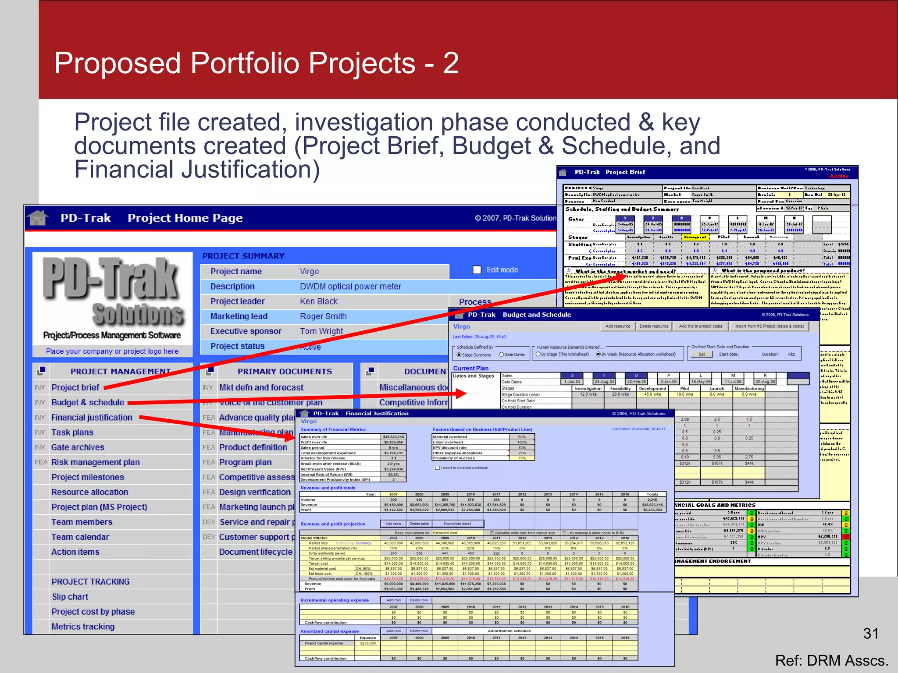Open the Task plans link
Image resolution: width=898 pixels, height=673 pixels.
pyautogui.click(x=72, y=432)
